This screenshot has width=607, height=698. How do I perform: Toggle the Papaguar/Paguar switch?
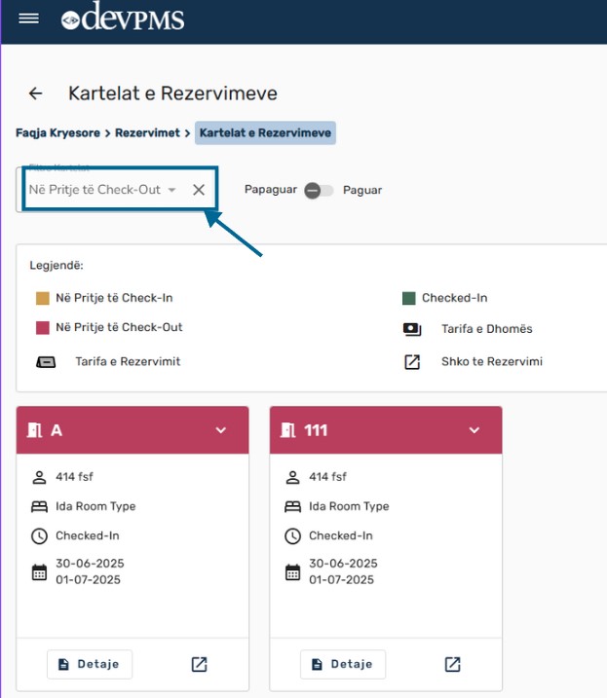318,191
